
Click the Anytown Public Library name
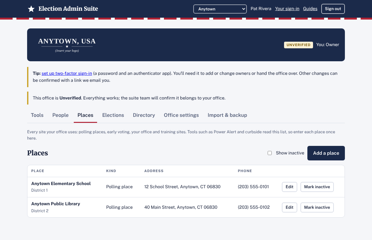(x=56, y=204)
